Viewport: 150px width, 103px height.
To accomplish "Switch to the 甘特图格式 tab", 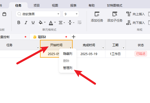I will coord(115,5).
